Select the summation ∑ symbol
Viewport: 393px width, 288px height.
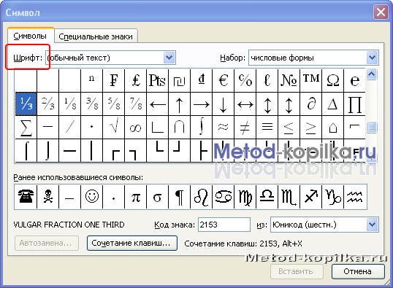pos(26,128)
